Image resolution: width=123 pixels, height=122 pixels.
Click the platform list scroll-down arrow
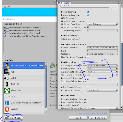46,112
